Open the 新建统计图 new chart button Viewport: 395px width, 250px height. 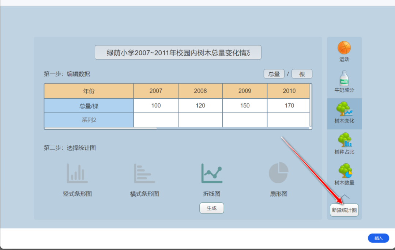tap(344, 210)
